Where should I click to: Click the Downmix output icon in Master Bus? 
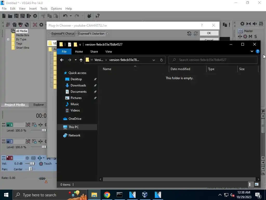coord(249,24)
